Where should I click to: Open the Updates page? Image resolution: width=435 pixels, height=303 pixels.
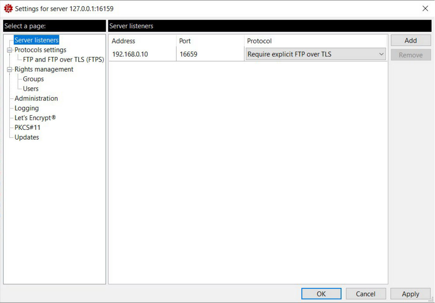click(x=27, y=137)
